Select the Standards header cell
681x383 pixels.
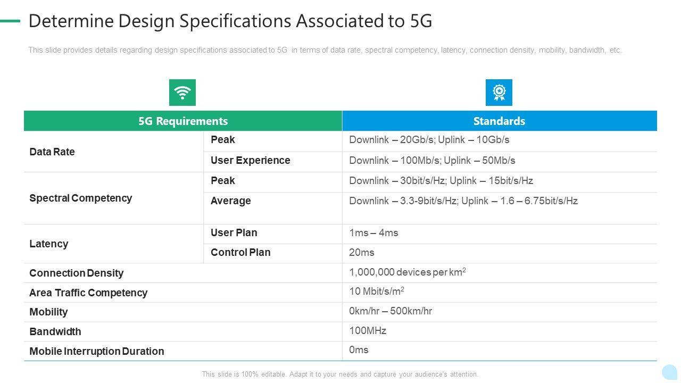(x=499, y=121)
